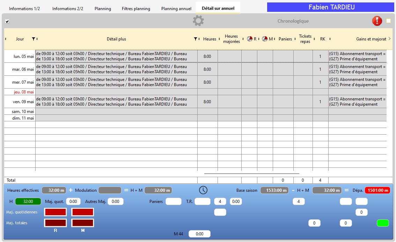Image resolution: width=396 pixels, height=242 pixels.
Task: Click the filter icon next to Jour
Action: coord(33,39)
